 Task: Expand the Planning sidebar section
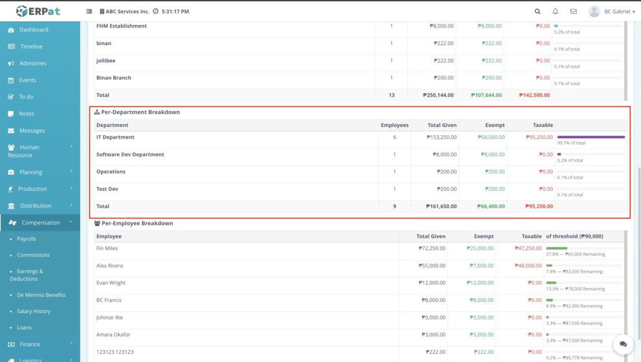pyautogui.click(x=40, y=172)
